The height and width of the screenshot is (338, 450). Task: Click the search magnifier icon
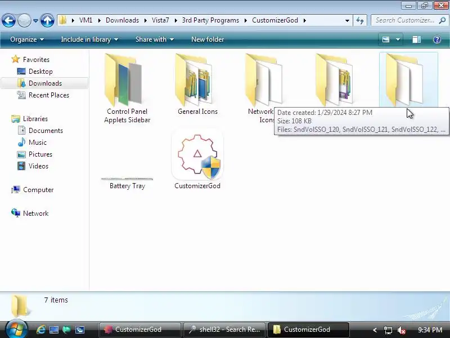tap(442, 20)
